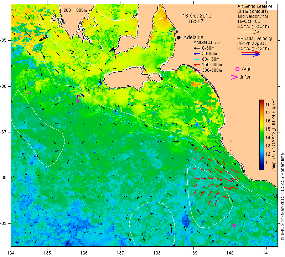Click the date label 16-Oct-2012
This screenshot has width=285, height=257.
pos(197,16)
